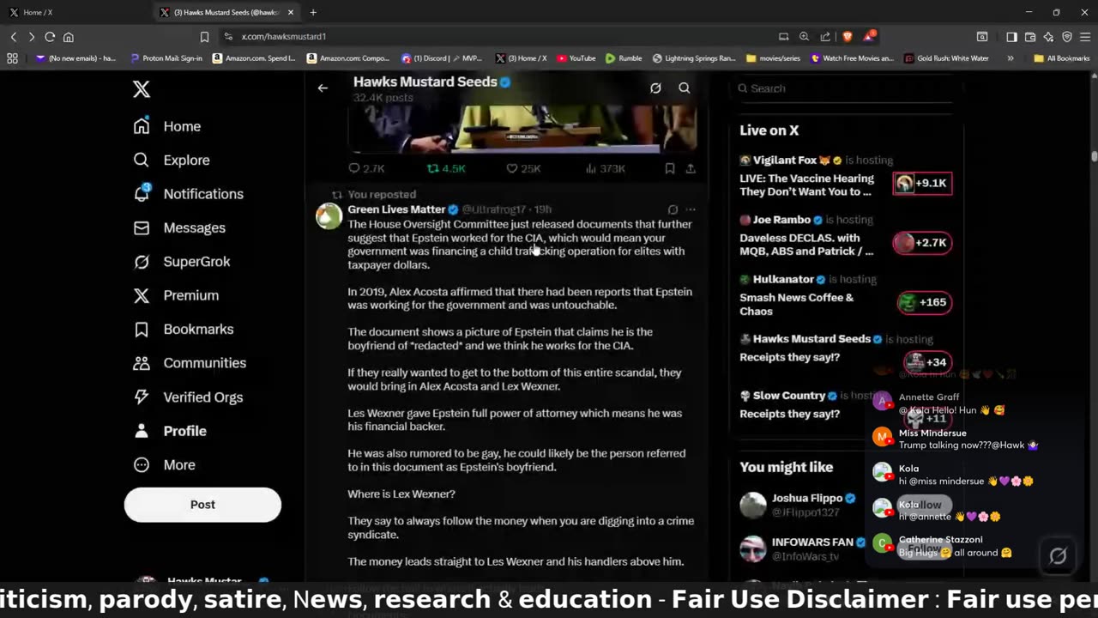
Task: Click apps grid icon in bookmarks bar
Action: pyautogui.click(x=12, y=58)
